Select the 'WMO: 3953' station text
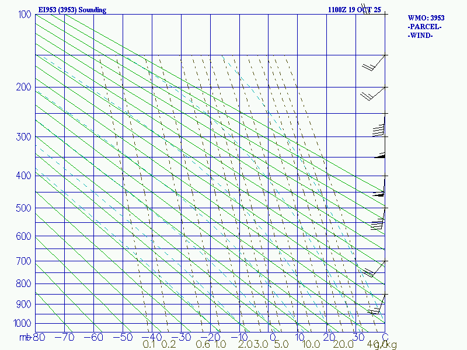Image resolution: width=467 pixels, height=350 pixels. click(426, 18)
